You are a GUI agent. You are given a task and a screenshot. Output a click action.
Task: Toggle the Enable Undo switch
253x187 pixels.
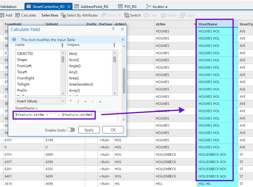71,130
